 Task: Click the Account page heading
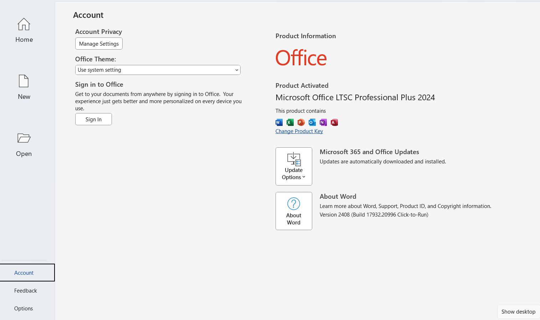pyautogui.click(x=88, y=15)
